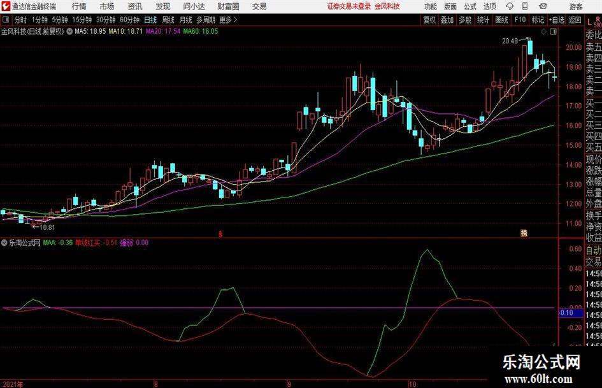The width and height of the screenshot is (602, 388).
Task: Switch to the 分时 chart tab
Action: pos(20,20)
